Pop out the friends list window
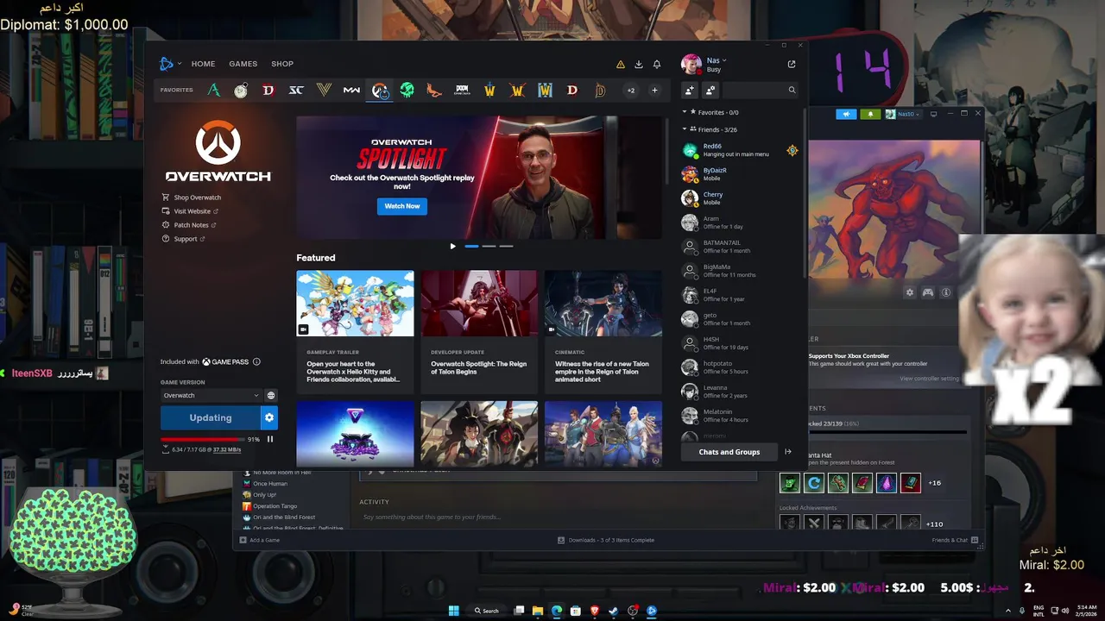Image resolution: width=1105 pixels, height=621 pixels. pyautogui.click(x=792, y=64)
